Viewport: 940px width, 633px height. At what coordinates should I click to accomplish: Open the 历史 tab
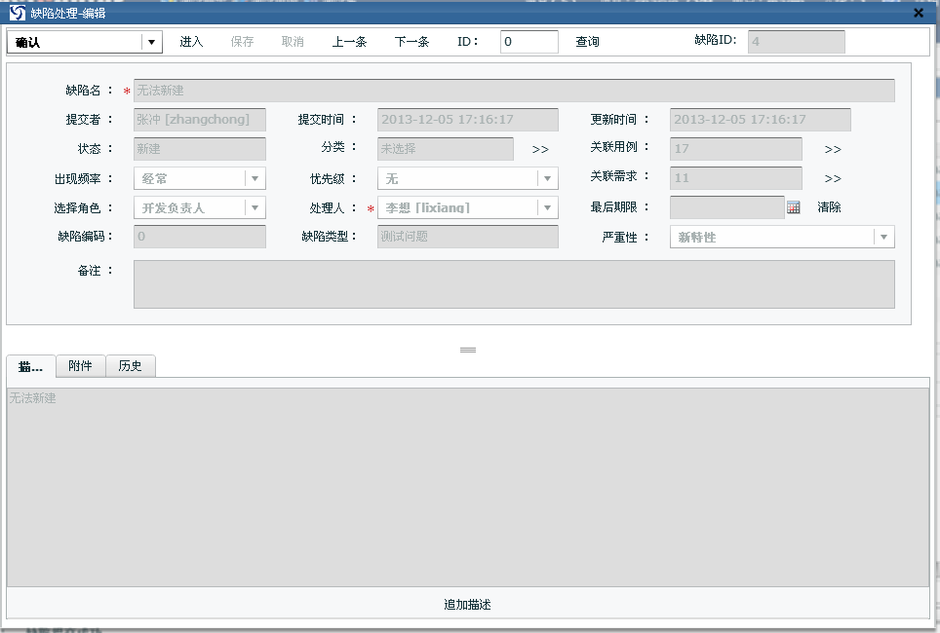(x=130, y=366)
